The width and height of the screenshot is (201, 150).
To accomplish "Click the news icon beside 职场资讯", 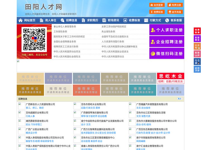I will point(104,20).
